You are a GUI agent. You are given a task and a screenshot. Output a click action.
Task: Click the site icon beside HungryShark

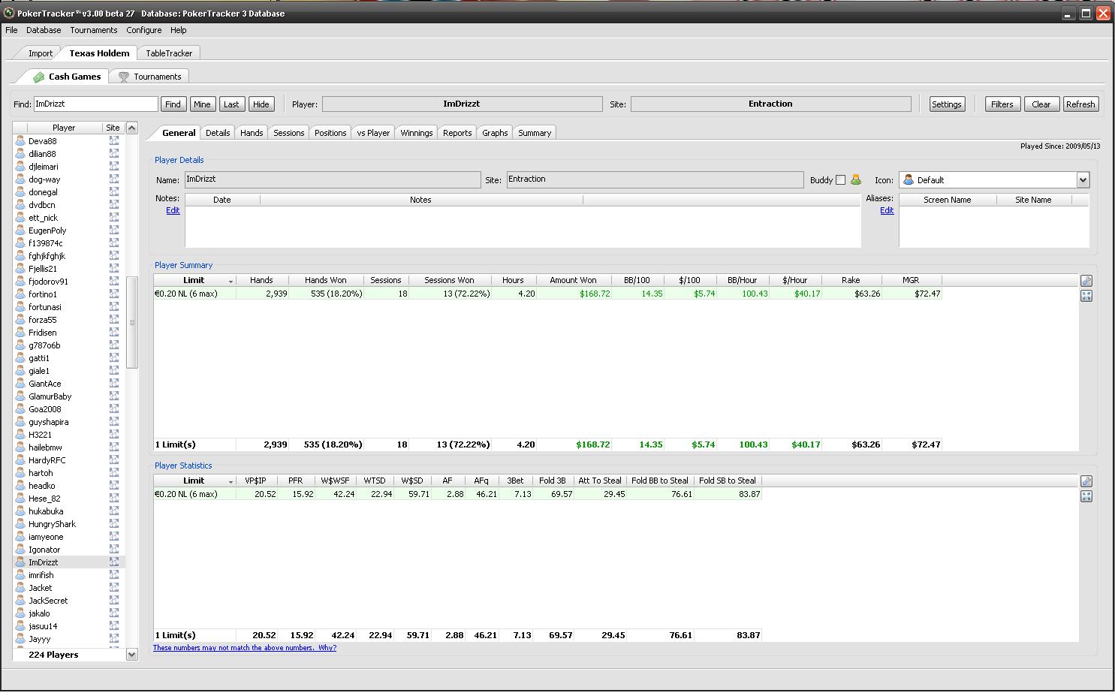point(114,523)
